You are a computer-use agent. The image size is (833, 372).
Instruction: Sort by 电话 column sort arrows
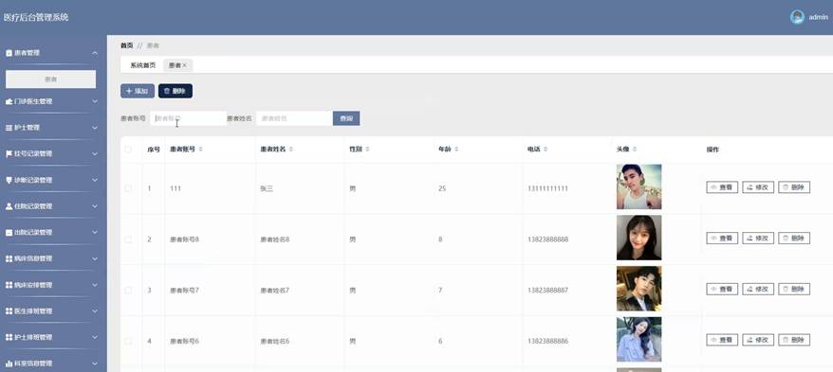(x=546, y=150)
